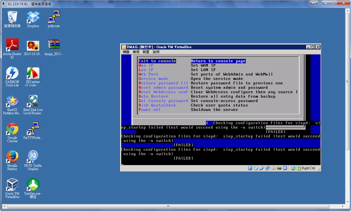Select the 'Exit to console' entry
The height and width of the screenshot is (211, 351).
click(157, 61)
